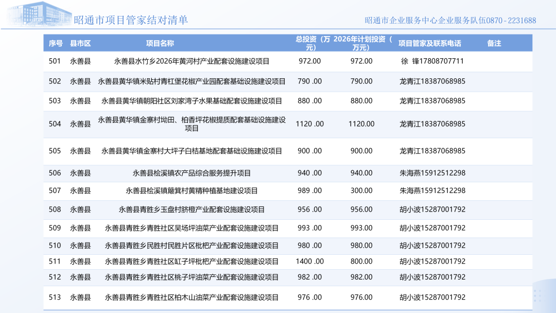Click total investment "976 .00" in row 513
Screen dimensions: 556x313
click(309, 297)
